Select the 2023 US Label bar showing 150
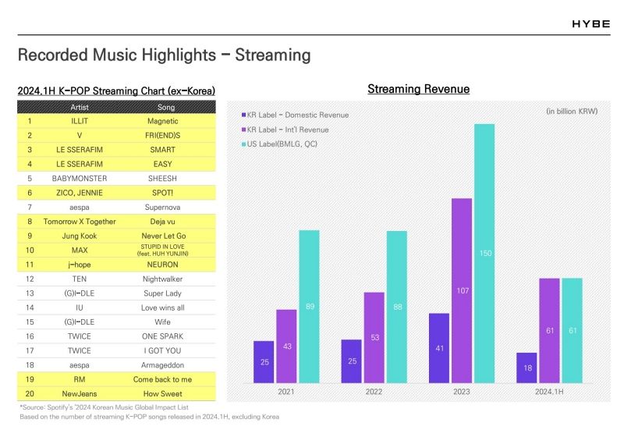Screen dimensions: 624x430 point(484,253)
